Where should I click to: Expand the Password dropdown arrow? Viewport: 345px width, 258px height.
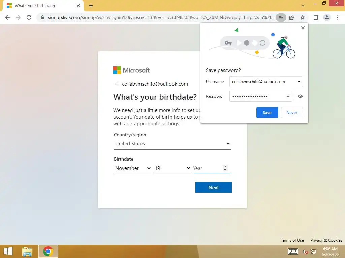pyautogui.click(x=288, y=96)
